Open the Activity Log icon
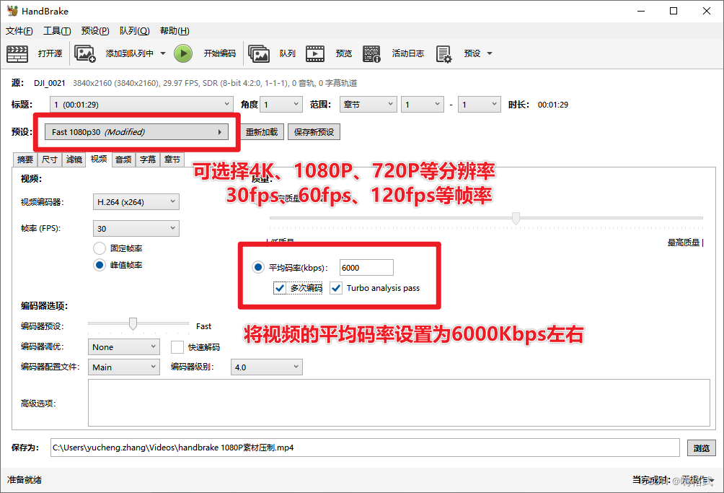724x493 pixels. 371,53
